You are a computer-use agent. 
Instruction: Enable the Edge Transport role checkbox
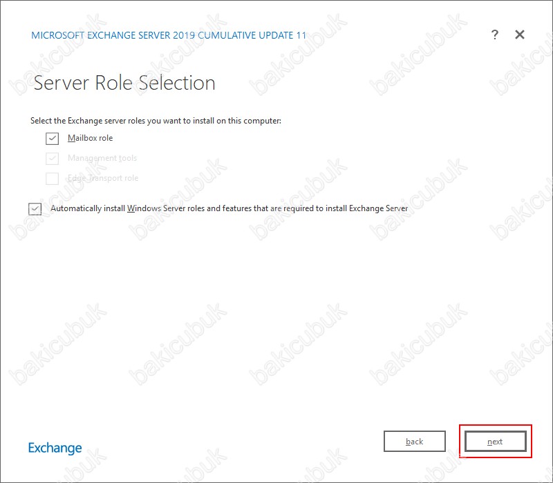click(53, 179)
